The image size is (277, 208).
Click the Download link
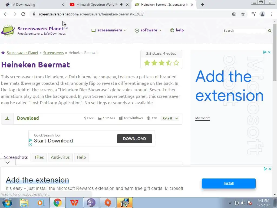pos(28,118)
